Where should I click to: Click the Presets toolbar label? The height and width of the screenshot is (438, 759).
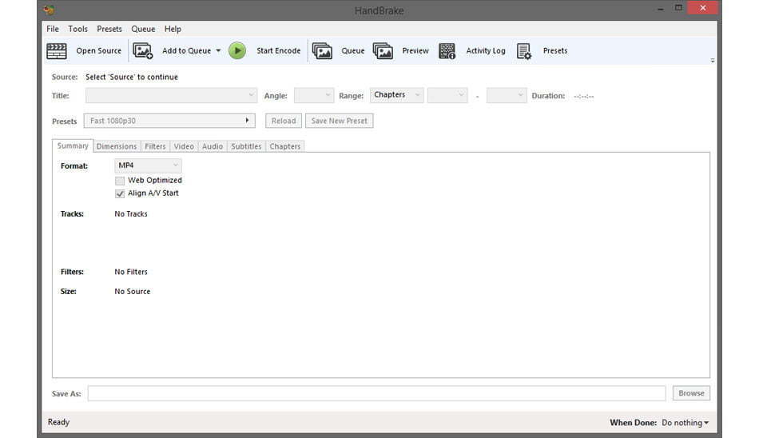(x=555, y=51)
